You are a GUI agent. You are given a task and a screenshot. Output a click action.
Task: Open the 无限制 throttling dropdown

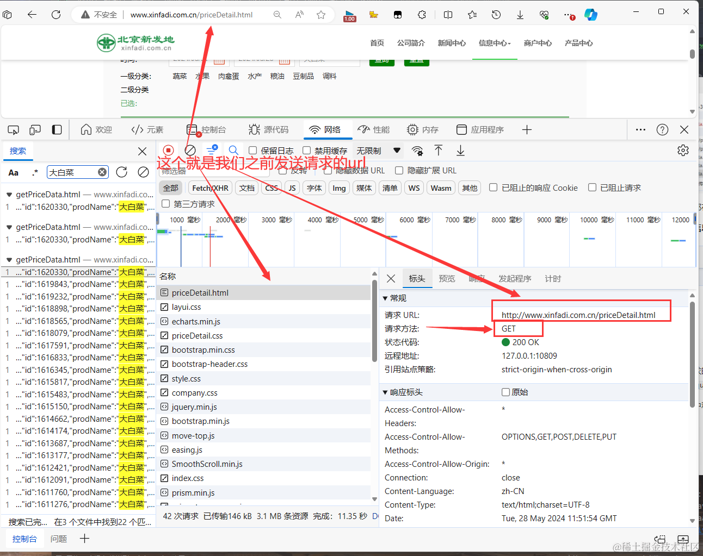click(x=379, y=151)
